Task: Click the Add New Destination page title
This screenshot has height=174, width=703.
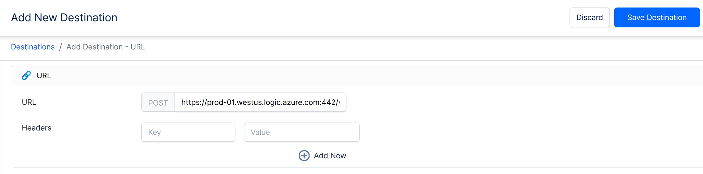Action: tap(64, 18)
